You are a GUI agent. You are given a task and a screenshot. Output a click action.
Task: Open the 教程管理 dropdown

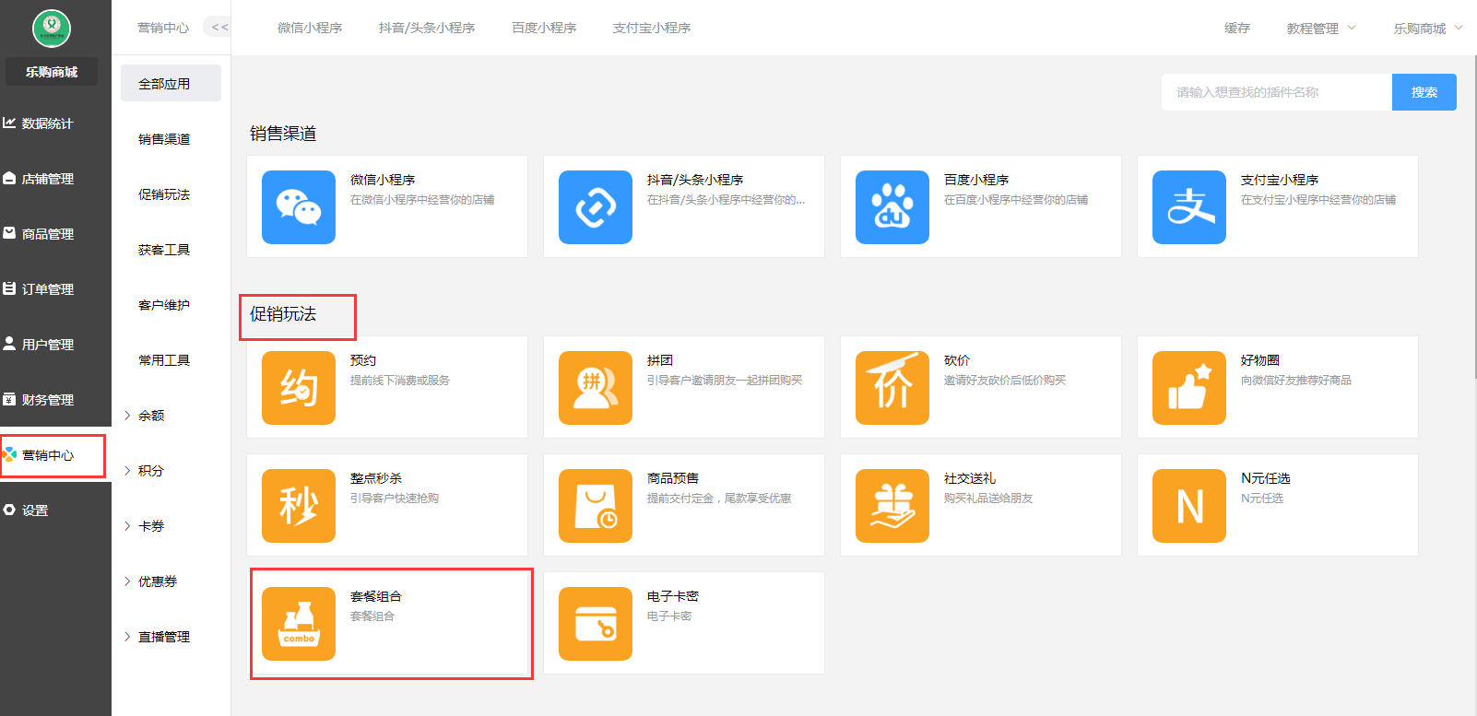(x=1321, y=29)
